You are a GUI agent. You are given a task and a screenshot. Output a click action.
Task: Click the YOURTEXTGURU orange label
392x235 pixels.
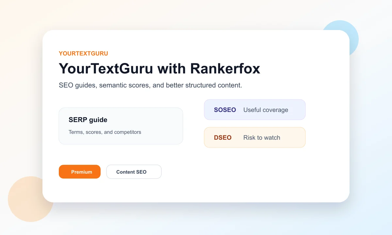pyautogui.click(x=83, y=54)
